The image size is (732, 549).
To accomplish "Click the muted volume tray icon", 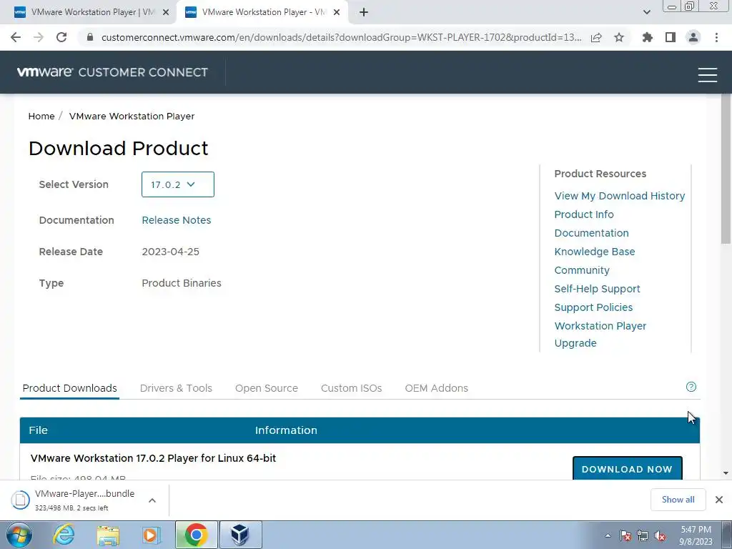I will [660, 536].
